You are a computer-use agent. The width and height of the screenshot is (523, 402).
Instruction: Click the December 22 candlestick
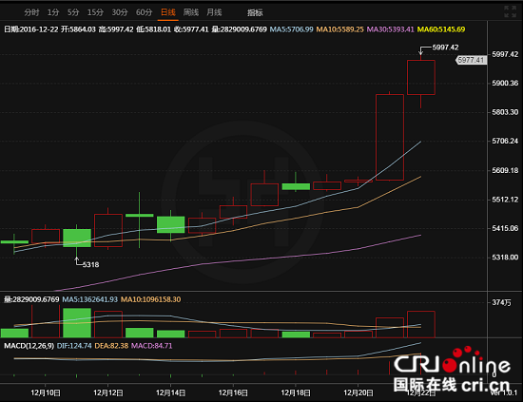point(421,77)
